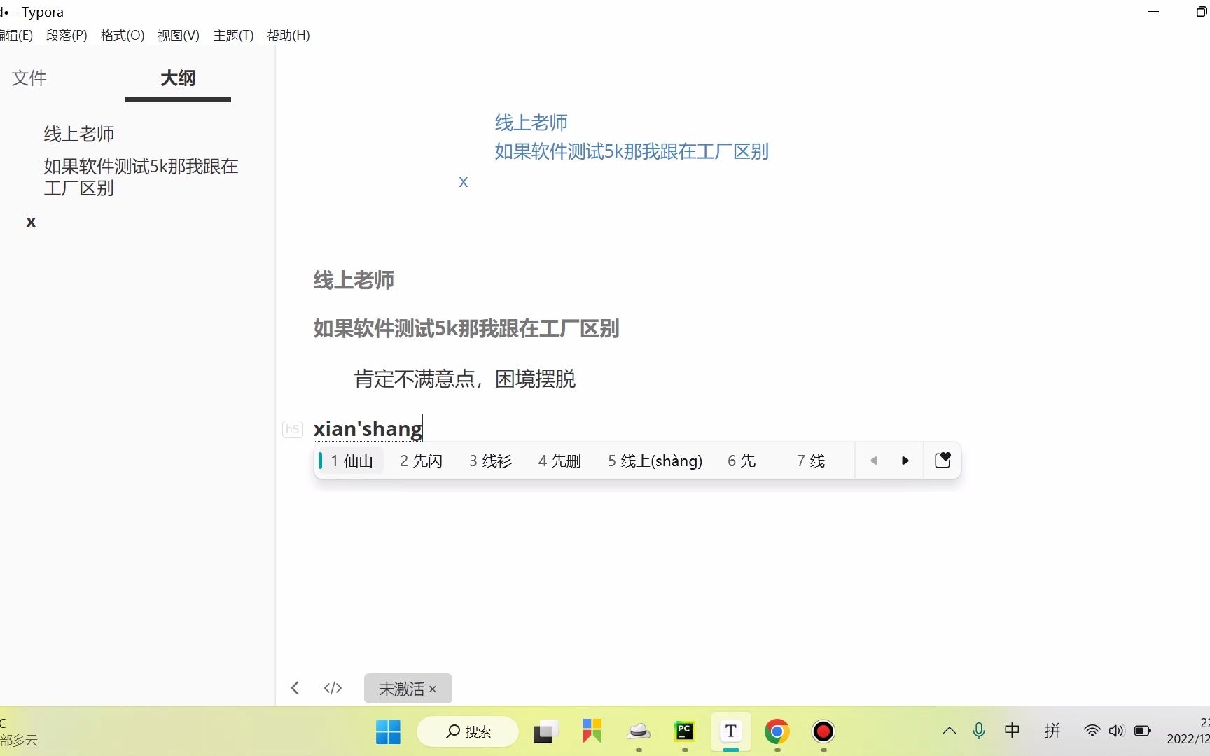Choose IME candidate 5 线上(shàng)

click(655, 461)
